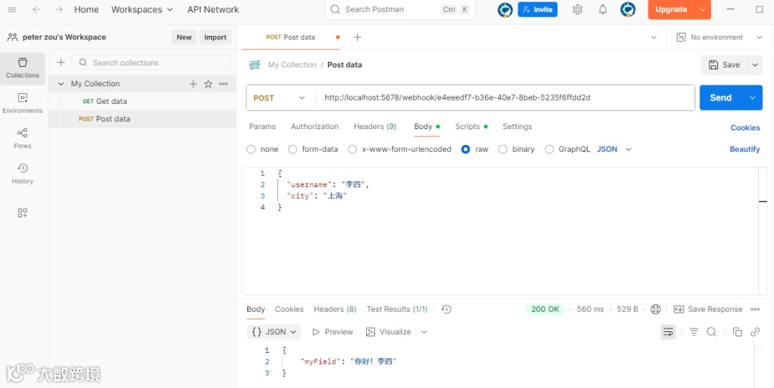Go back with the left arrow
Screen dimensions: 774x388
pos(37,10)
